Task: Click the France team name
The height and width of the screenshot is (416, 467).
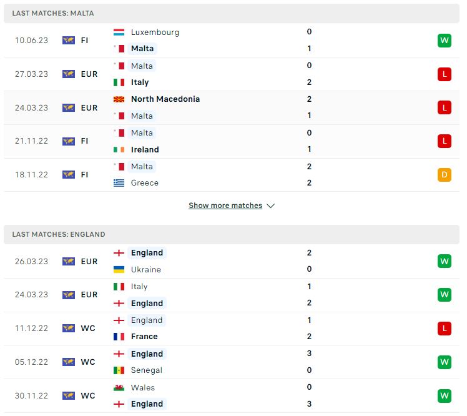Action: [144, 337]
